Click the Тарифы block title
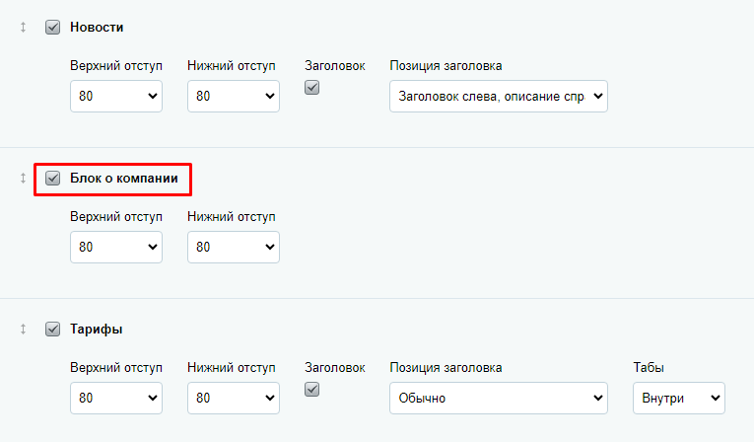The image size is (754, 442). coord(97,330)
